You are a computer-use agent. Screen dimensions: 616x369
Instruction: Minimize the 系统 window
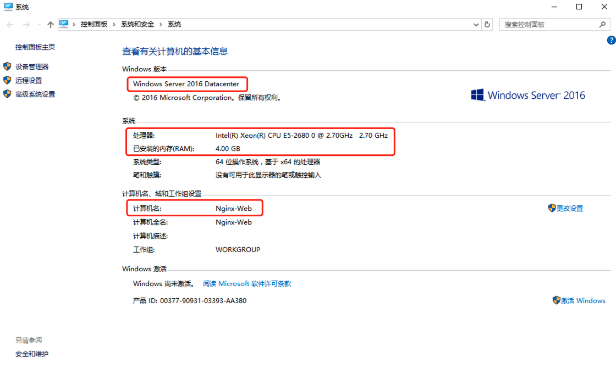pos(554,7)
